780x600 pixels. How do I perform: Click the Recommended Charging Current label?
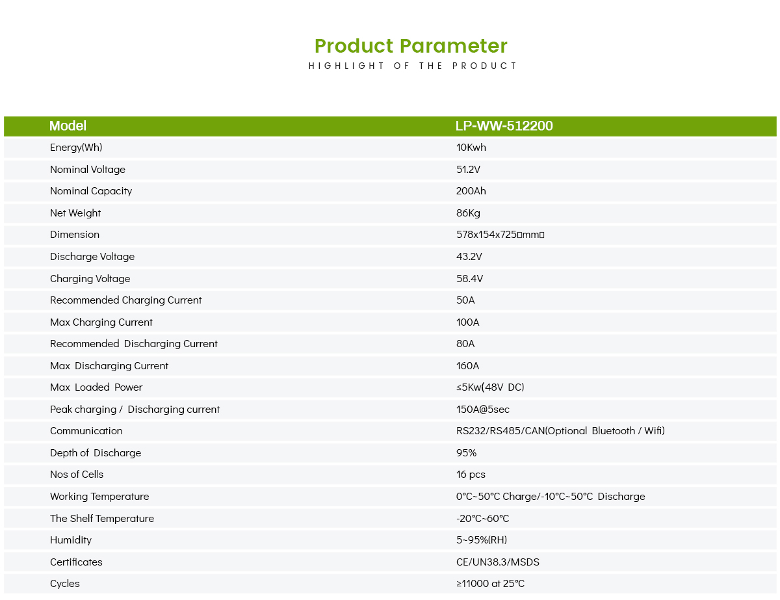point(126,300)
